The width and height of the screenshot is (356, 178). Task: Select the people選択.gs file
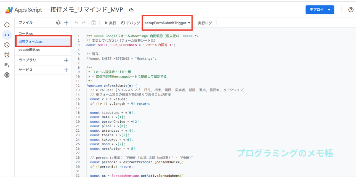(x=29, y=50)
